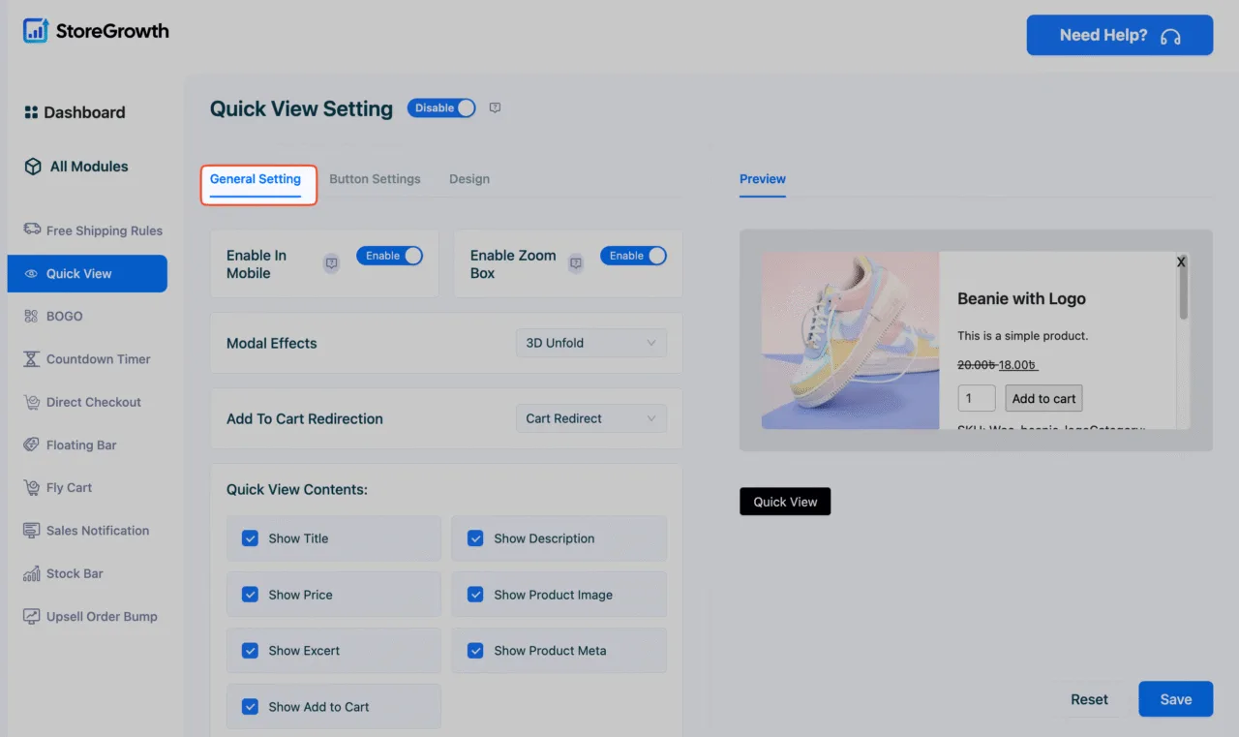This screenshot has height=737, width=1239.
Task: Click info icon next to Quick View Setting toggle
Action: [495, 107]
